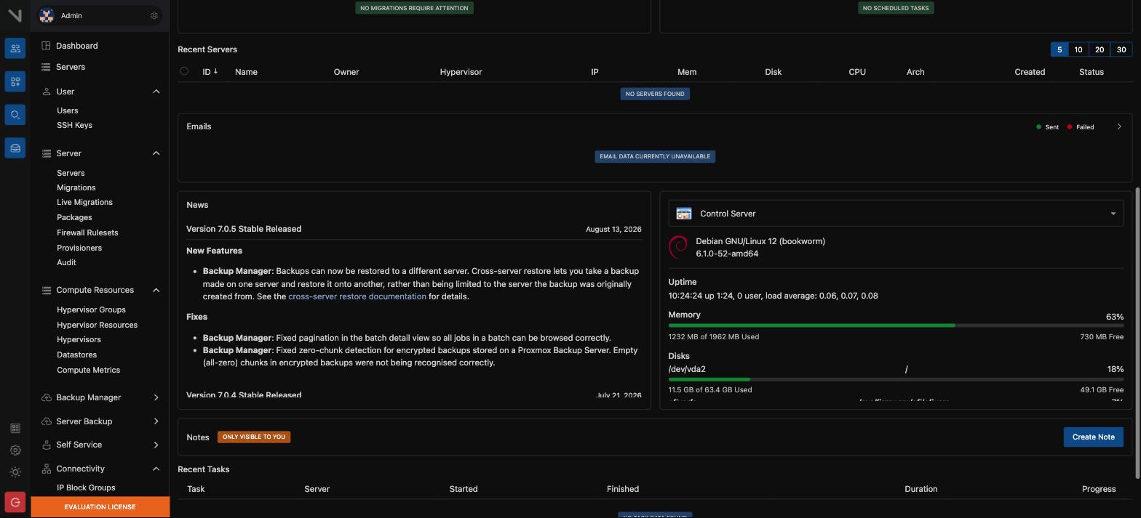Click the red logout icon
1141x518 pixels.
click(15, 502)
